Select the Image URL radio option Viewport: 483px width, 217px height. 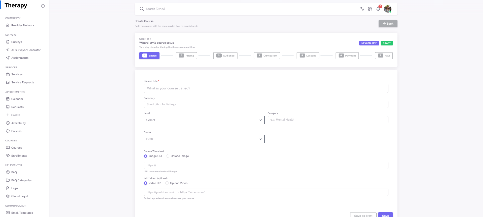(146, 156)
